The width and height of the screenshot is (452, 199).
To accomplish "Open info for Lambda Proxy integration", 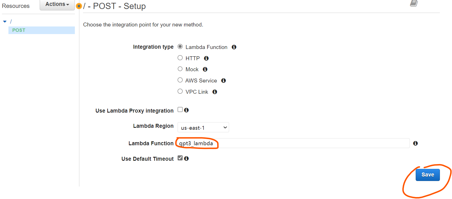I will (187, 110).
